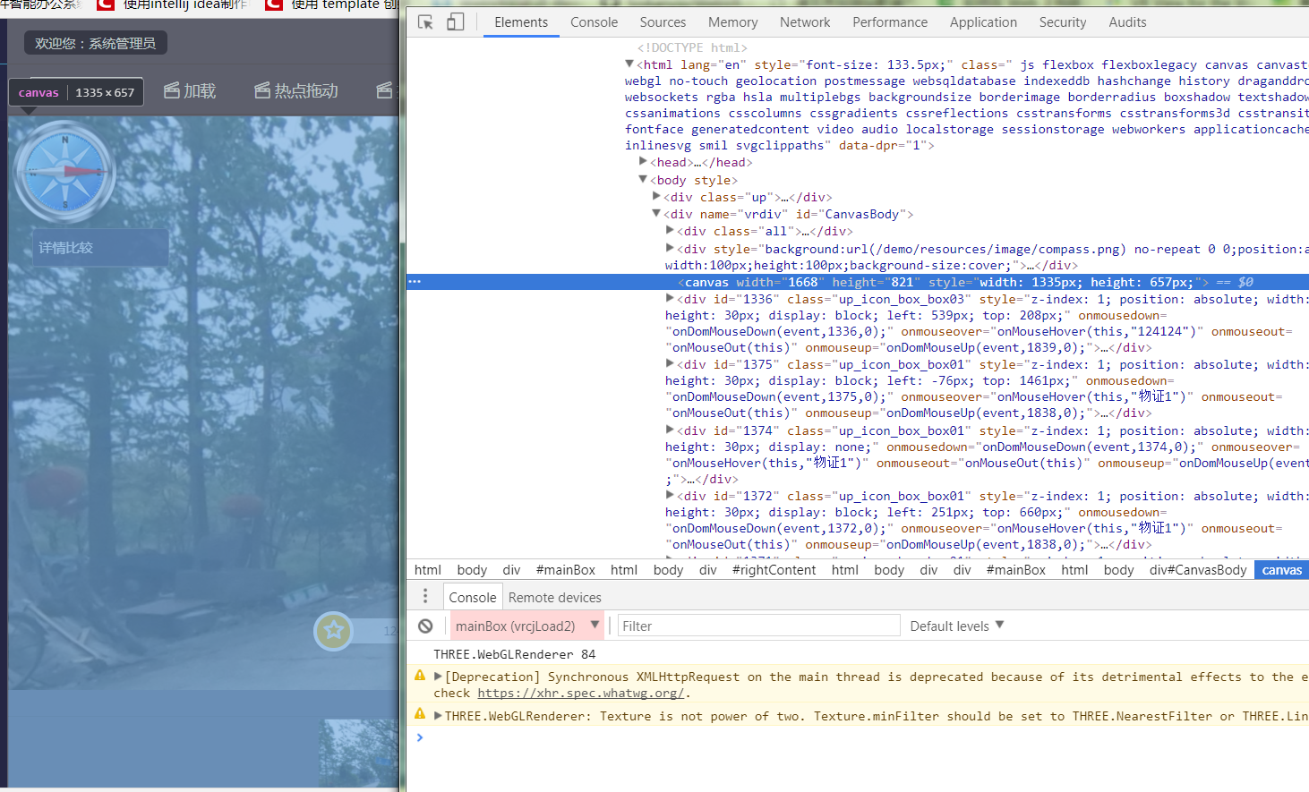Click the console prompt input line
Screen dimensions: 1309x792
pos(860,737)
